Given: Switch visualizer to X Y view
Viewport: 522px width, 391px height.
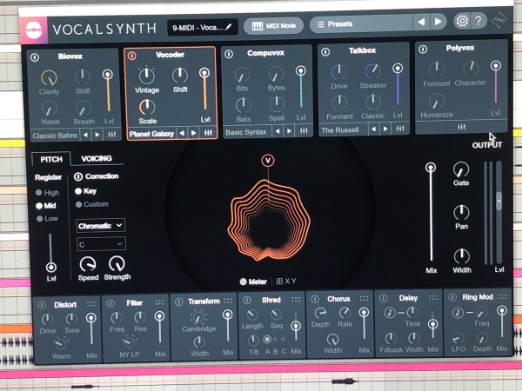Looking at the screenshot, I should pos(285,282).
